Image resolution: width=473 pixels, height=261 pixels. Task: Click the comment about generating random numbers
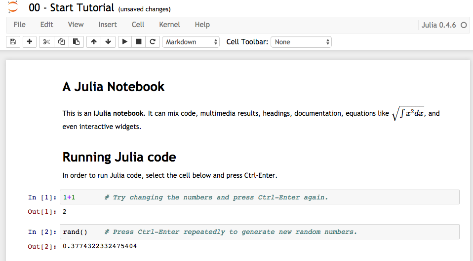pos(231,232)
